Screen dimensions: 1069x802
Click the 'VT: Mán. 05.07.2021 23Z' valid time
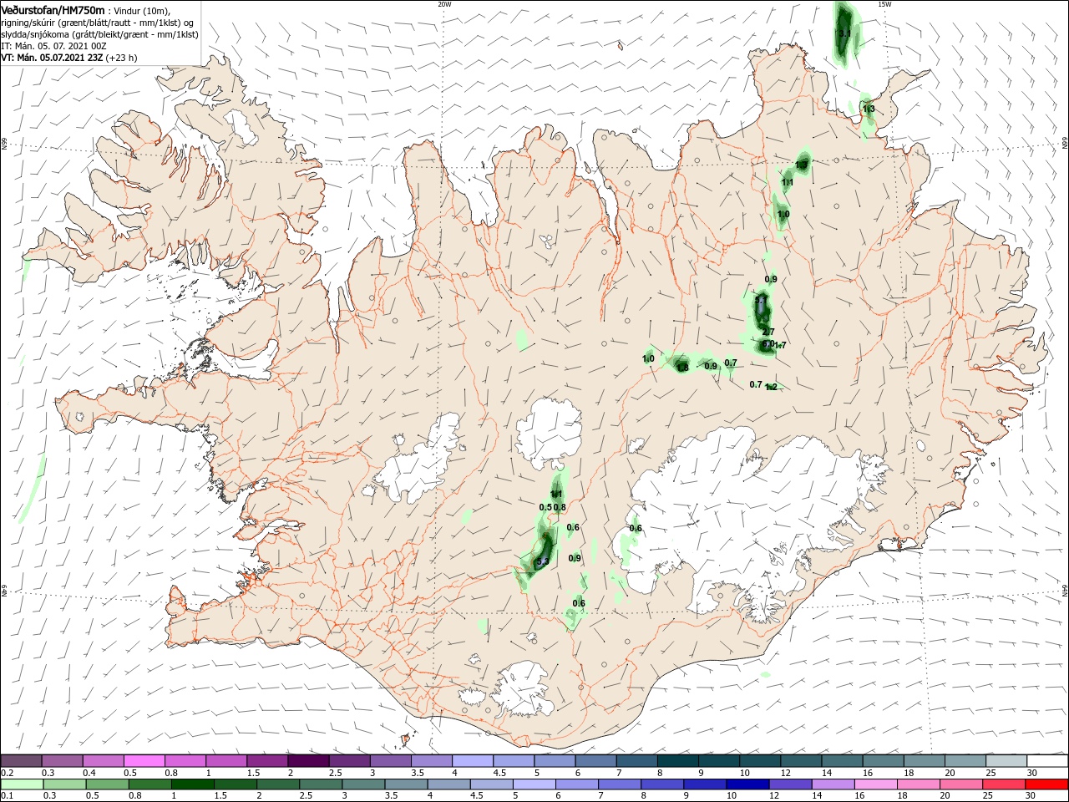pyautogui.click(x=52, y=58)
